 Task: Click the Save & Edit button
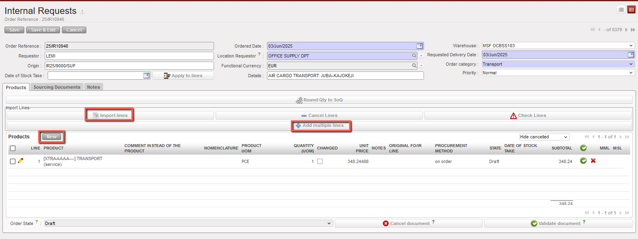(43, 30)
